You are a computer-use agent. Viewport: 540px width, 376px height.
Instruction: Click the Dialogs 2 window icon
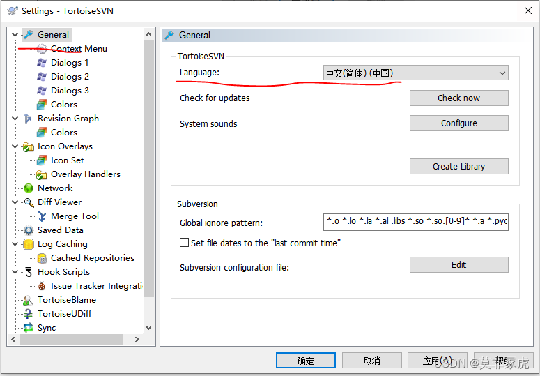(42, 76)
